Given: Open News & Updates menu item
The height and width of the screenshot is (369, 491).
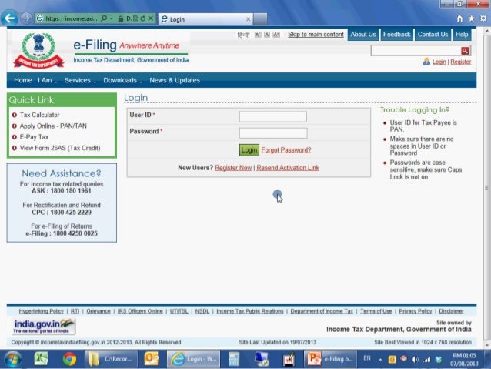Looking at the screenshot, I should (175, 80).
